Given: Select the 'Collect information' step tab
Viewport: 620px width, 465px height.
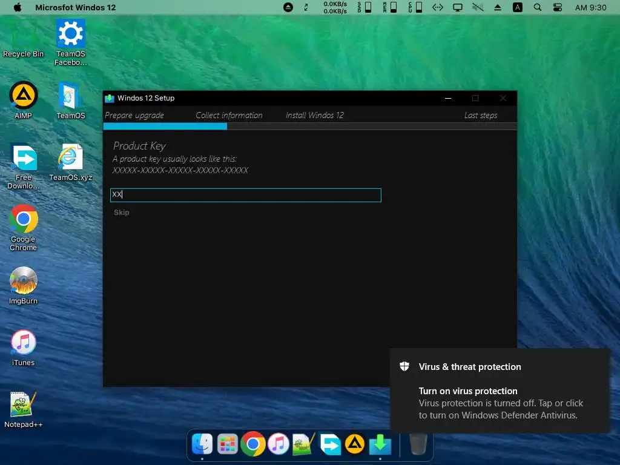Looking at the screenshot, I should point(229,115).
